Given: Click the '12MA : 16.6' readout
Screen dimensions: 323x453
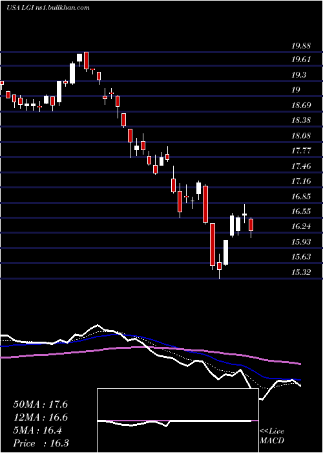Looking at the screenshot, I should pyautogui.click(x=40, y=417).
